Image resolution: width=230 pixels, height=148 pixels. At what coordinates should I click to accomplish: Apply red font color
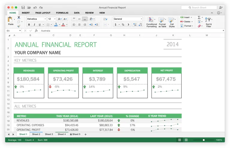point(63,25)
